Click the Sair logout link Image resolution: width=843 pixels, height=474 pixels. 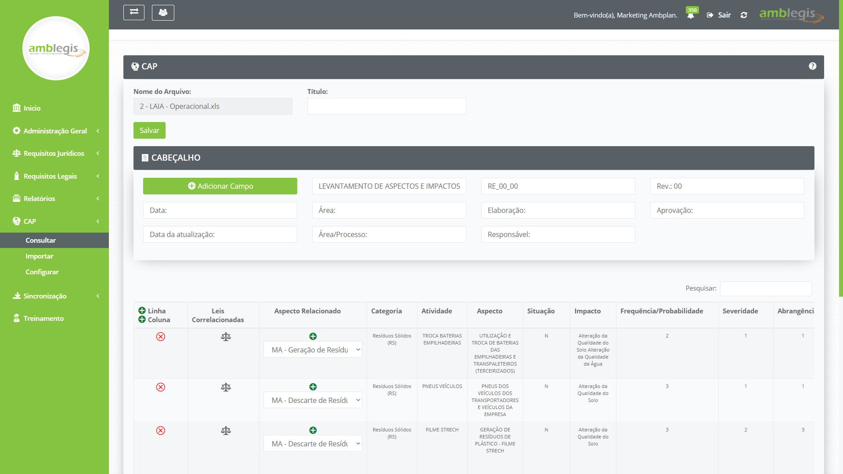click(719, 15)
